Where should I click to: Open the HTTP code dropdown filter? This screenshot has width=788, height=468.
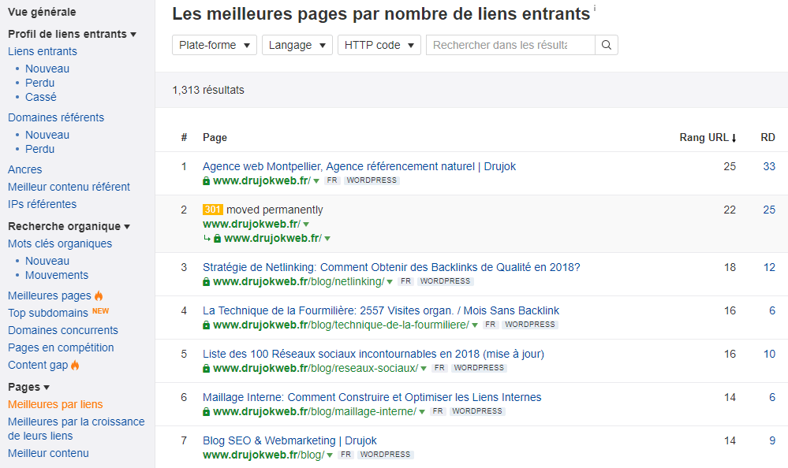(x=379, y=45)
